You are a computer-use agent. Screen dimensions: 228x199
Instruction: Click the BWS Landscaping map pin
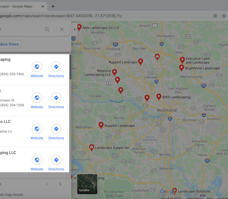pos(159,97)
